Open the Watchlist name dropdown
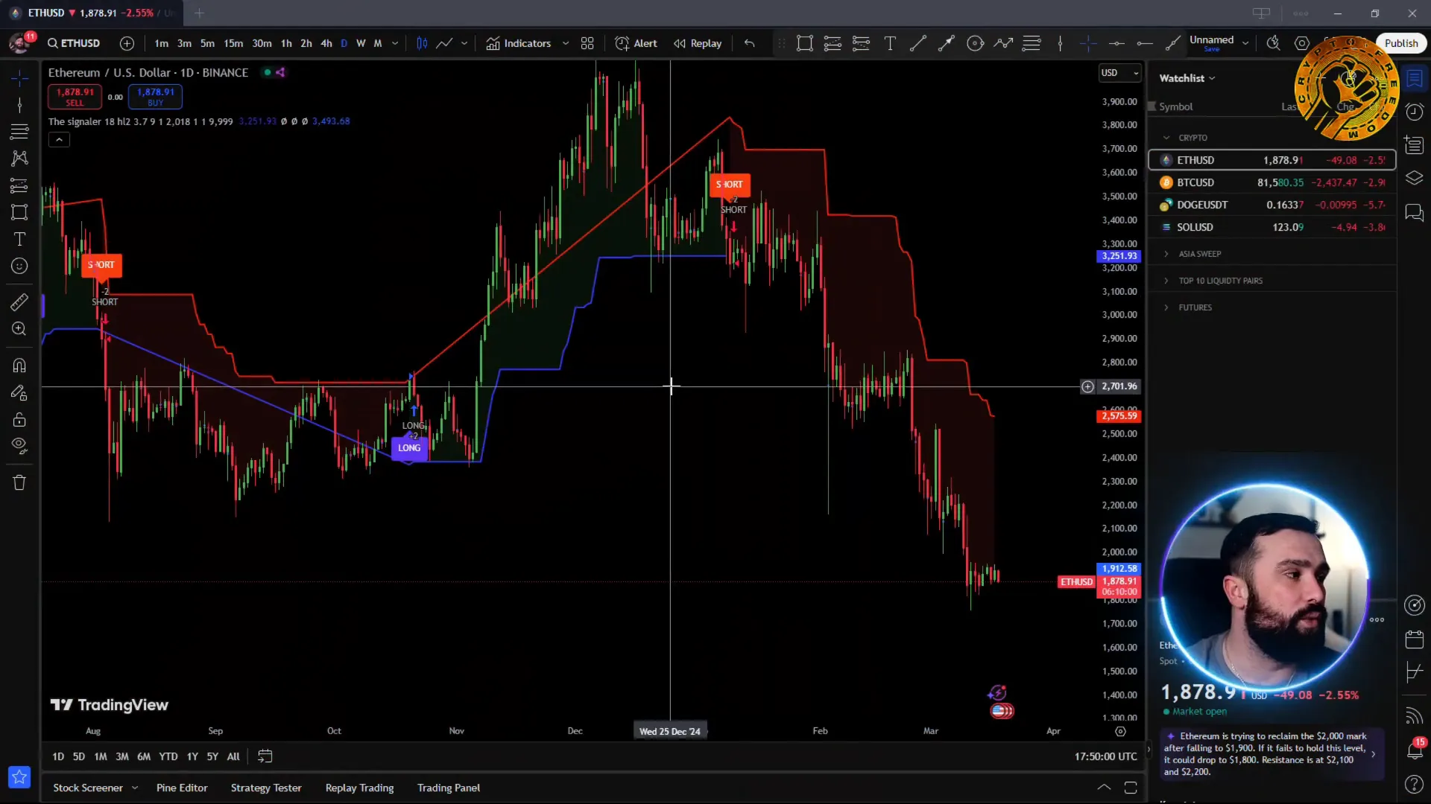Viewport: 1431px width, 804px height. tap(1187, 78)
